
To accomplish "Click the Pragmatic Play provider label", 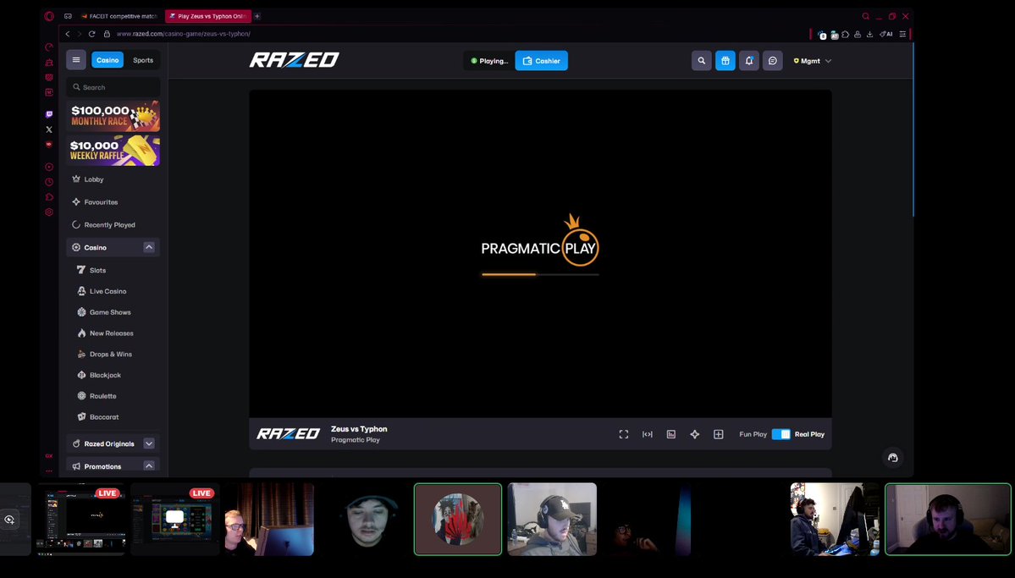I will pos(356,440).
